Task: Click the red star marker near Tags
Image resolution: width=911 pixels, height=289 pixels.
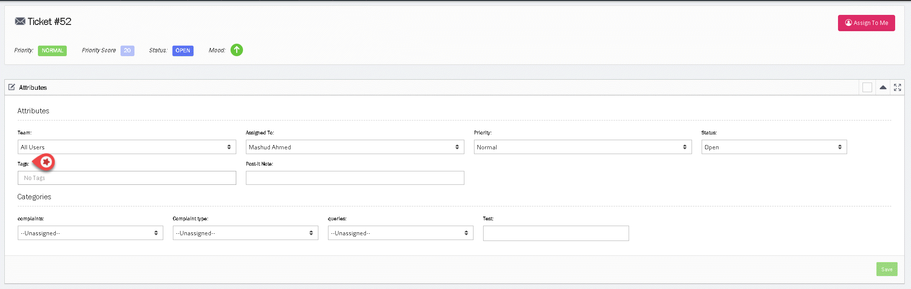Action: pyautogui.click(x=46, y=162)
